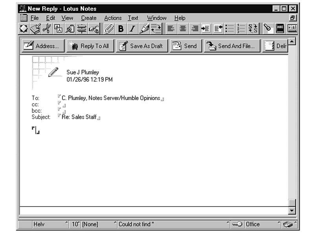
Task: Center align the paragraph
Action: (183, 29)
